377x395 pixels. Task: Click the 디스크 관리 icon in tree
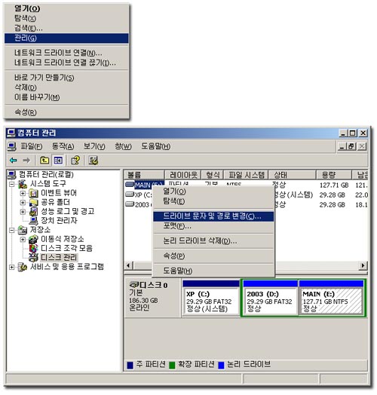tap(34, 257)
